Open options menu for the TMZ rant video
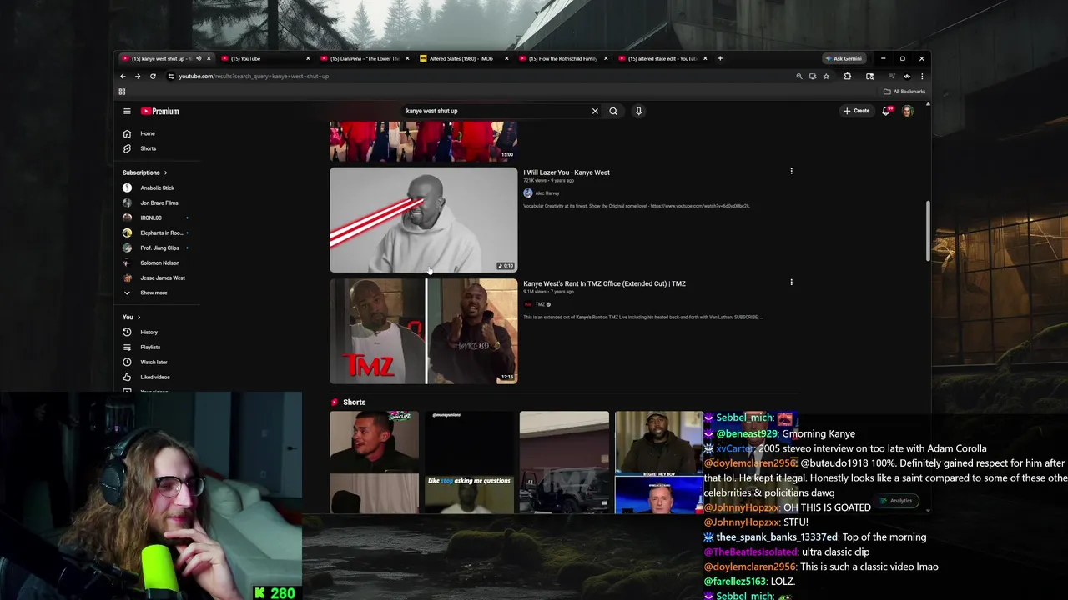Image resolution: width=1068 pixels, height=600 pixels. (x=791, y=282)
